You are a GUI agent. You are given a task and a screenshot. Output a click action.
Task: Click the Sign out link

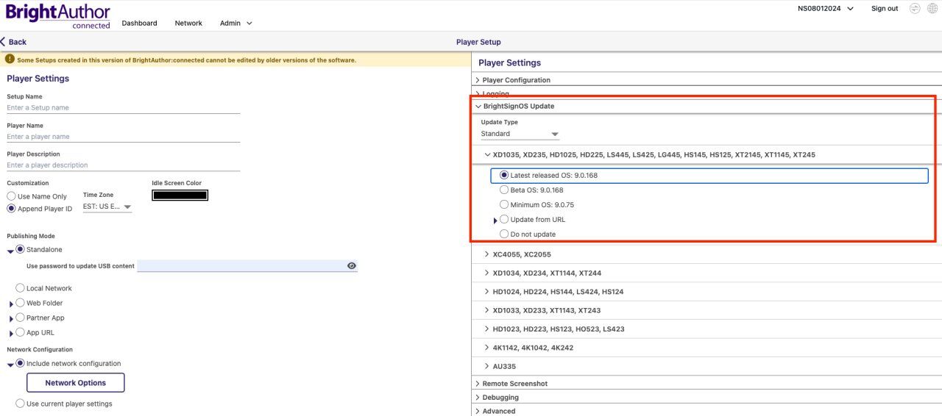[x=884, y=9]
